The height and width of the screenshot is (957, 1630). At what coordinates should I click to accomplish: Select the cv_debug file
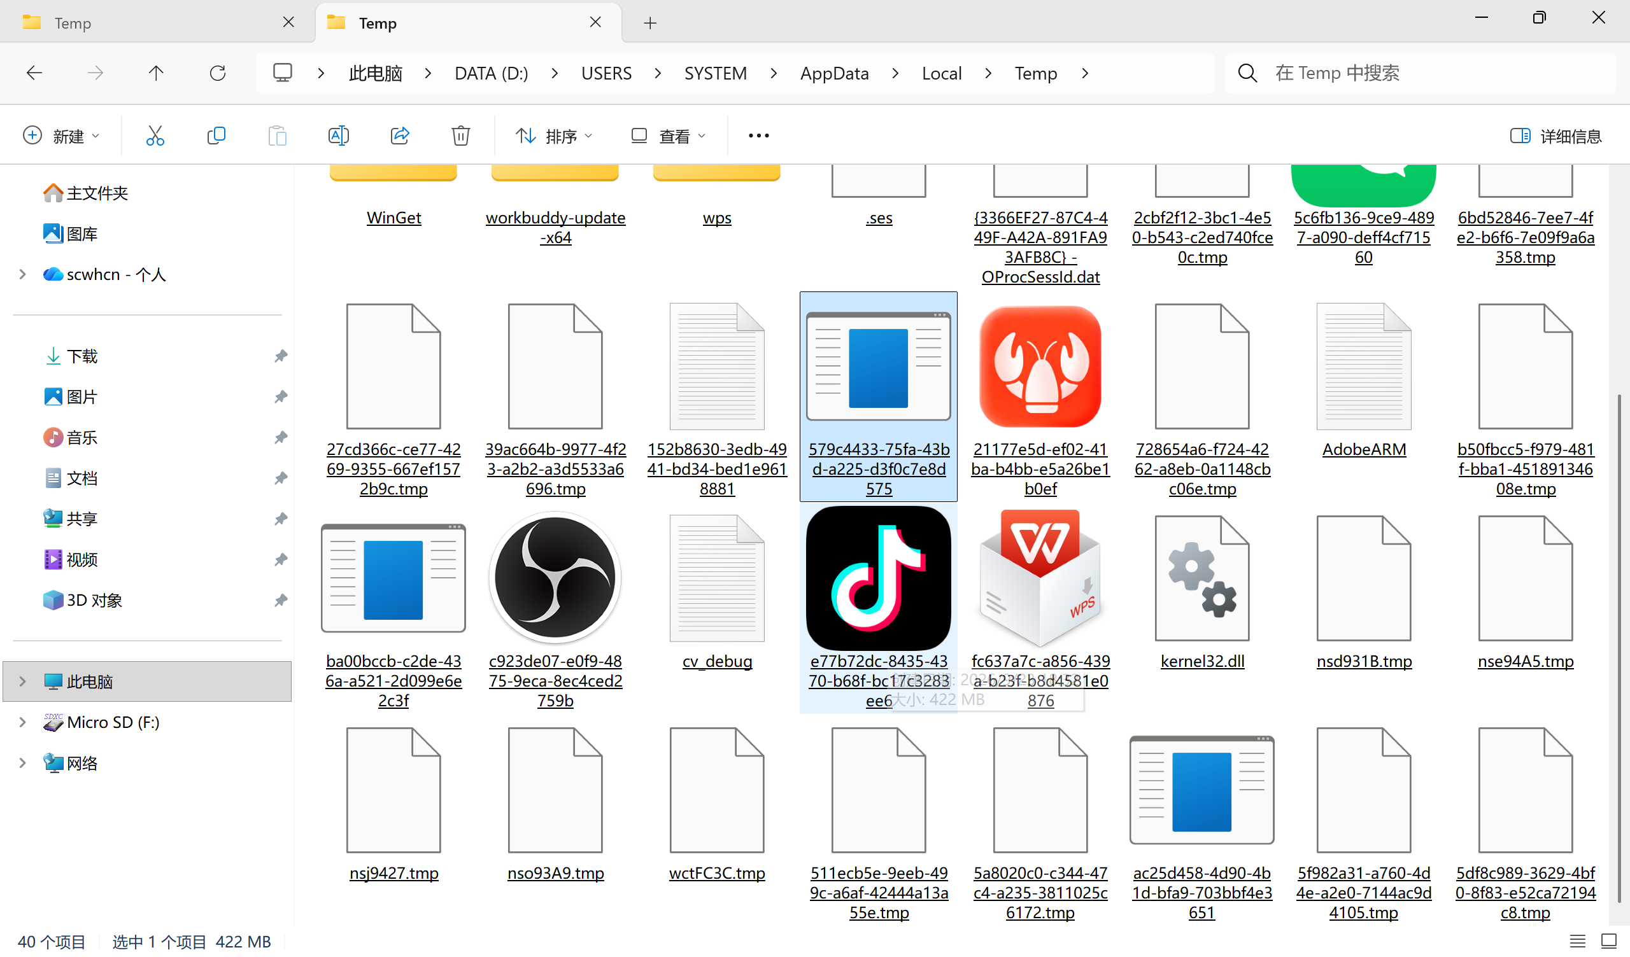tap(717, 592)
